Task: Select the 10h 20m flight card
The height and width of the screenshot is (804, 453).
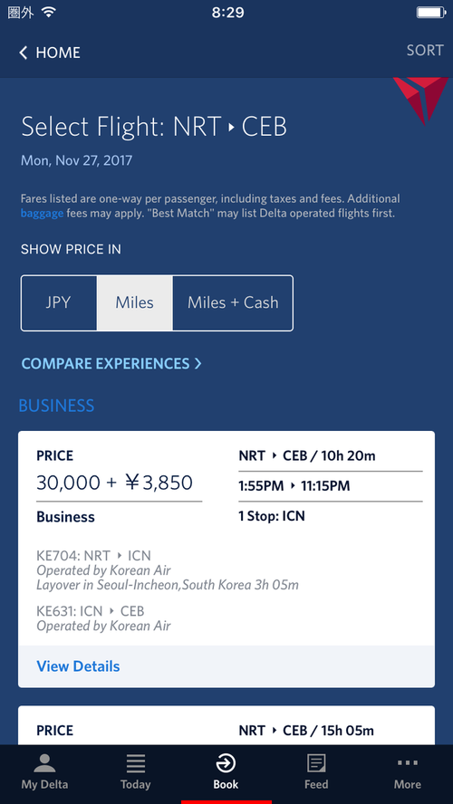Action: click(226, 559)
